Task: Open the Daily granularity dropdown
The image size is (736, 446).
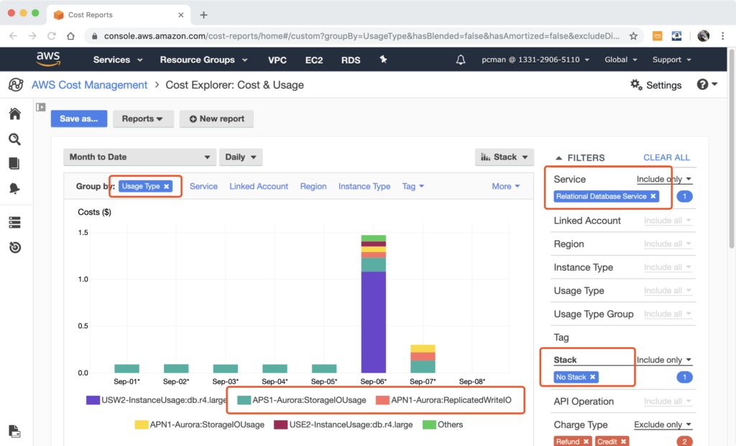Action: point(241,157)
